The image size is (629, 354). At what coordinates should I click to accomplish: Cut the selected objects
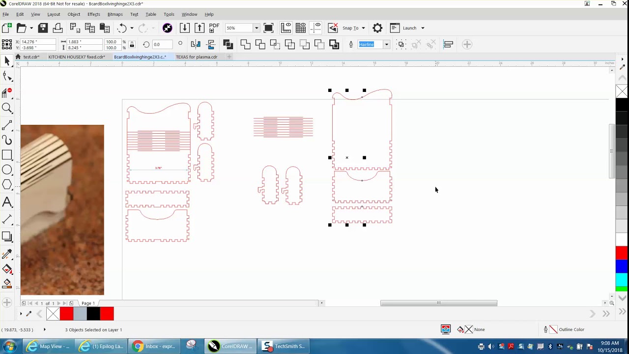click(75, 28)
